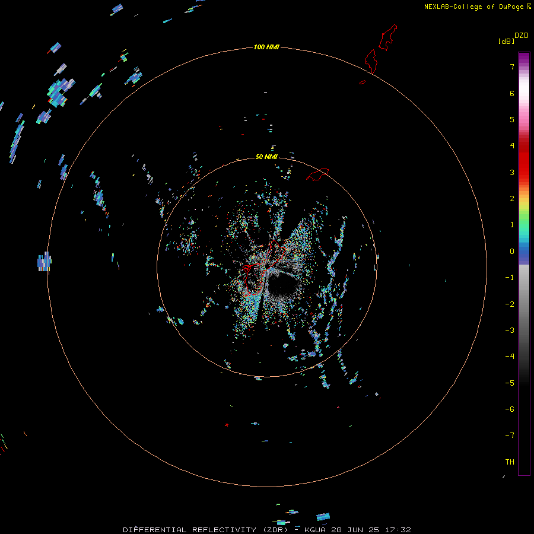Click the '-7' value on the color scale

click(x=510, y=436)
